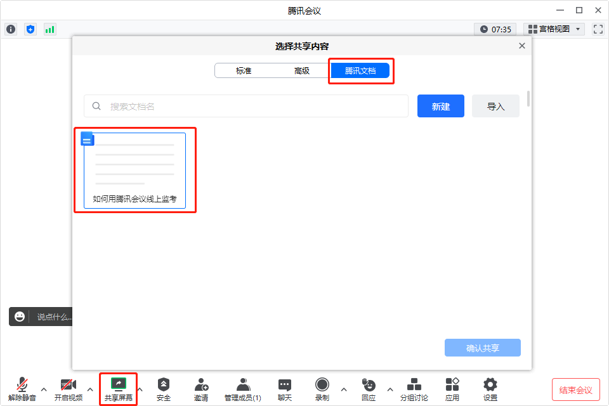
Task: Open emoji picker in chat bar
Action: [20, 317]
